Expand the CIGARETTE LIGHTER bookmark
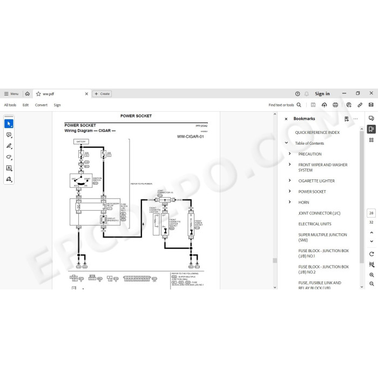 tap(290, 180)
